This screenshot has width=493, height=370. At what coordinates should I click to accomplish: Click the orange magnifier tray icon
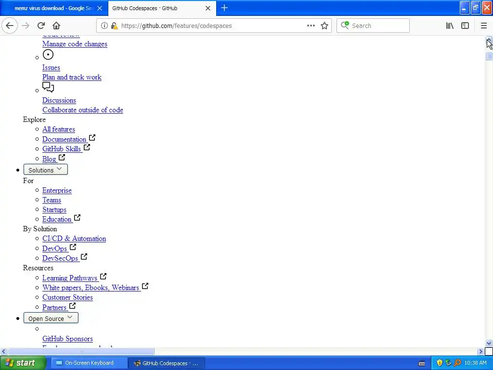pyautogui.click(x=457, y=363)
